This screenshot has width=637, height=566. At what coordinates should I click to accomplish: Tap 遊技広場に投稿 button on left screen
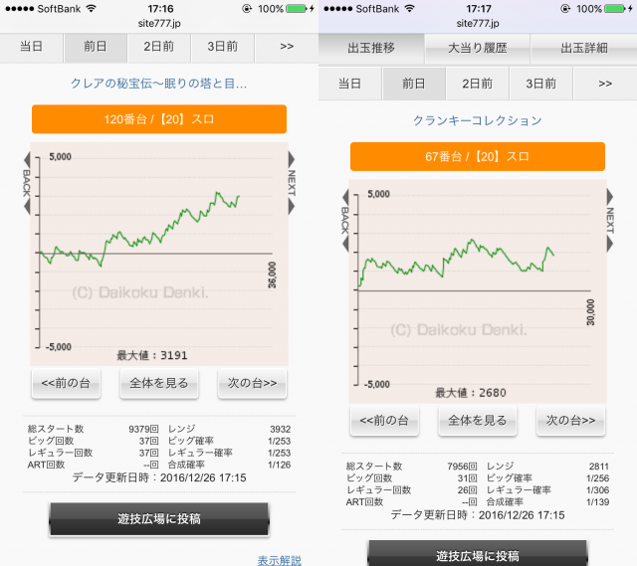click(159, 518)
